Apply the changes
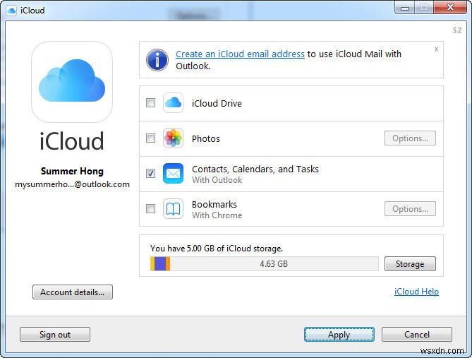The height and width of the screenshot is (358, 472). coord(339,335)
